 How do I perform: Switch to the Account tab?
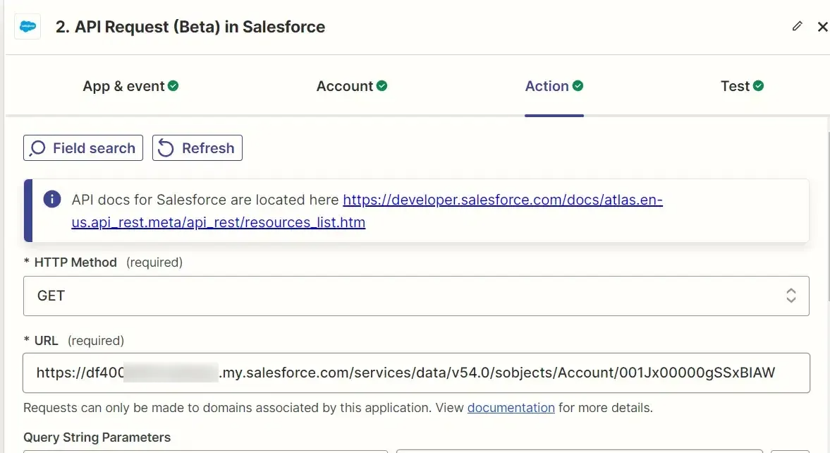click(351, 86)
